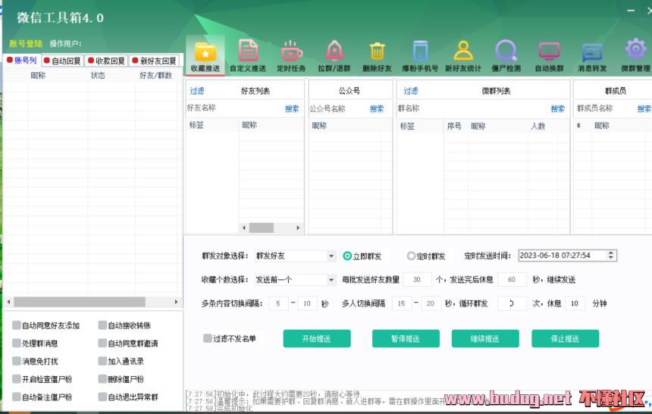Enable the 自动同意好友添加 checkbox

click(x=17, y=325)
